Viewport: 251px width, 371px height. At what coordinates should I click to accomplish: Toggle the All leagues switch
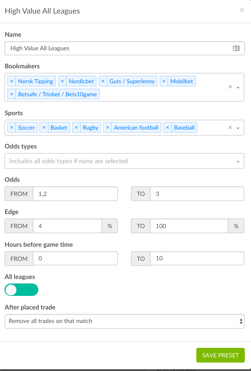(21, 290)
